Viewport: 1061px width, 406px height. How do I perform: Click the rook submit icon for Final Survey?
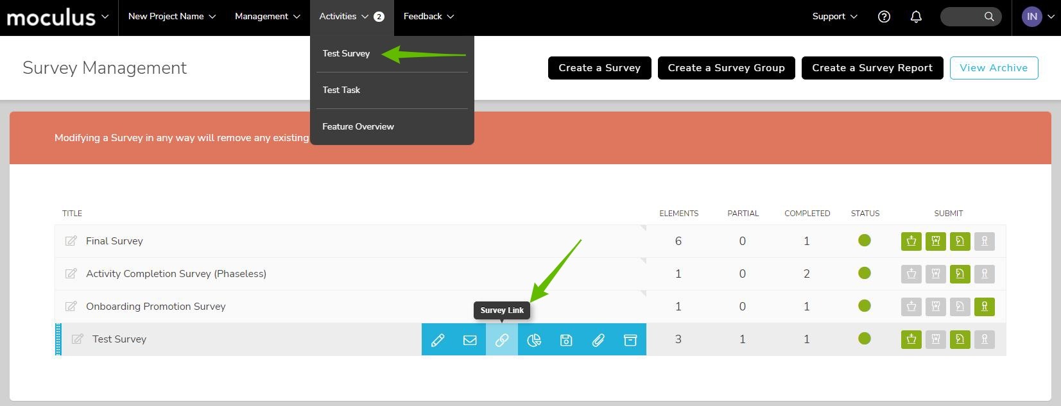click(x=936, y=241)
